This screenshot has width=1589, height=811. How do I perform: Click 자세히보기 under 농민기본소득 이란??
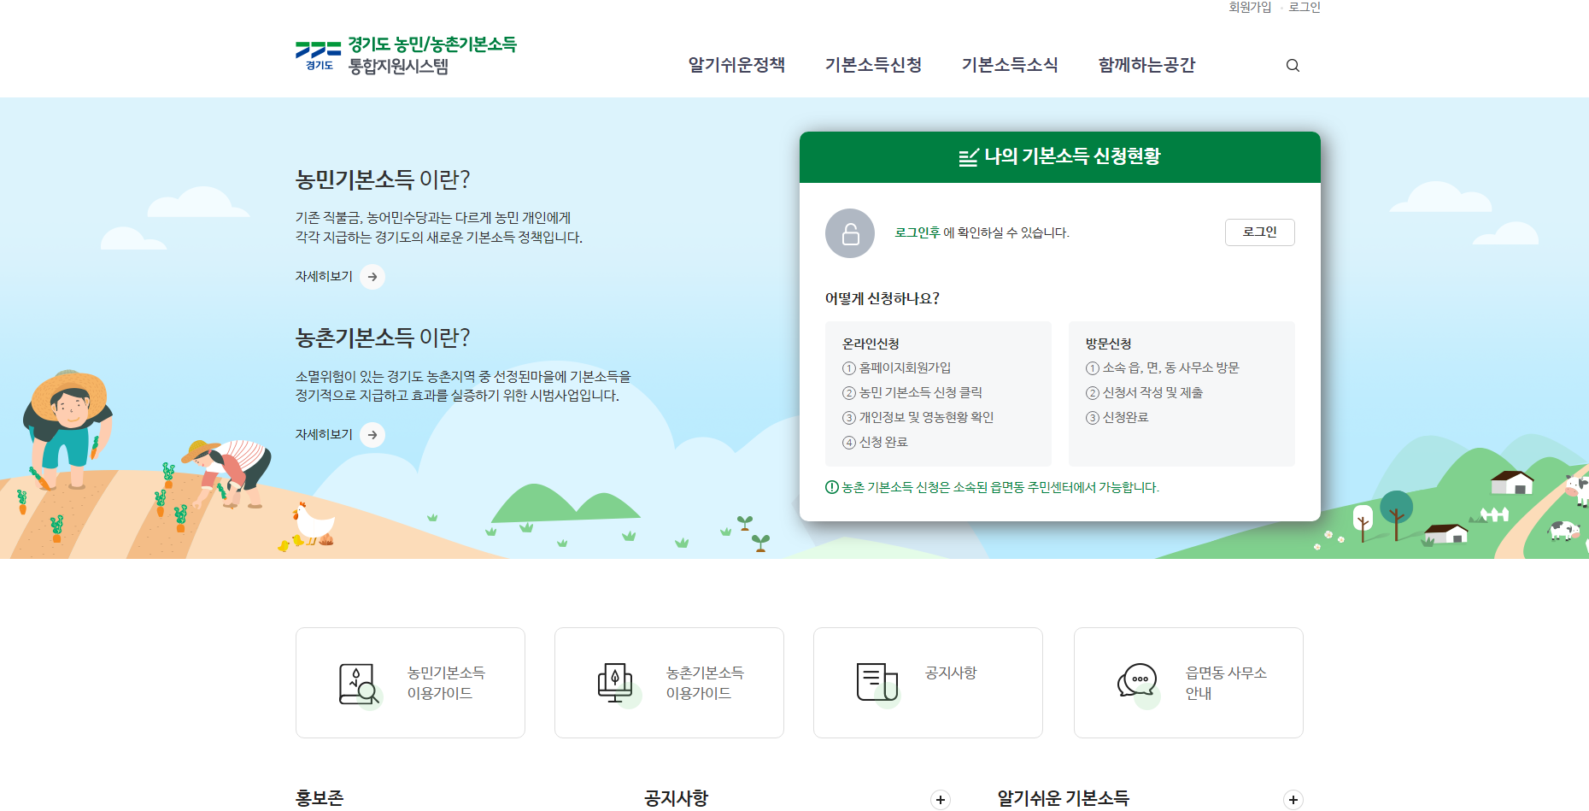[324, 277]
